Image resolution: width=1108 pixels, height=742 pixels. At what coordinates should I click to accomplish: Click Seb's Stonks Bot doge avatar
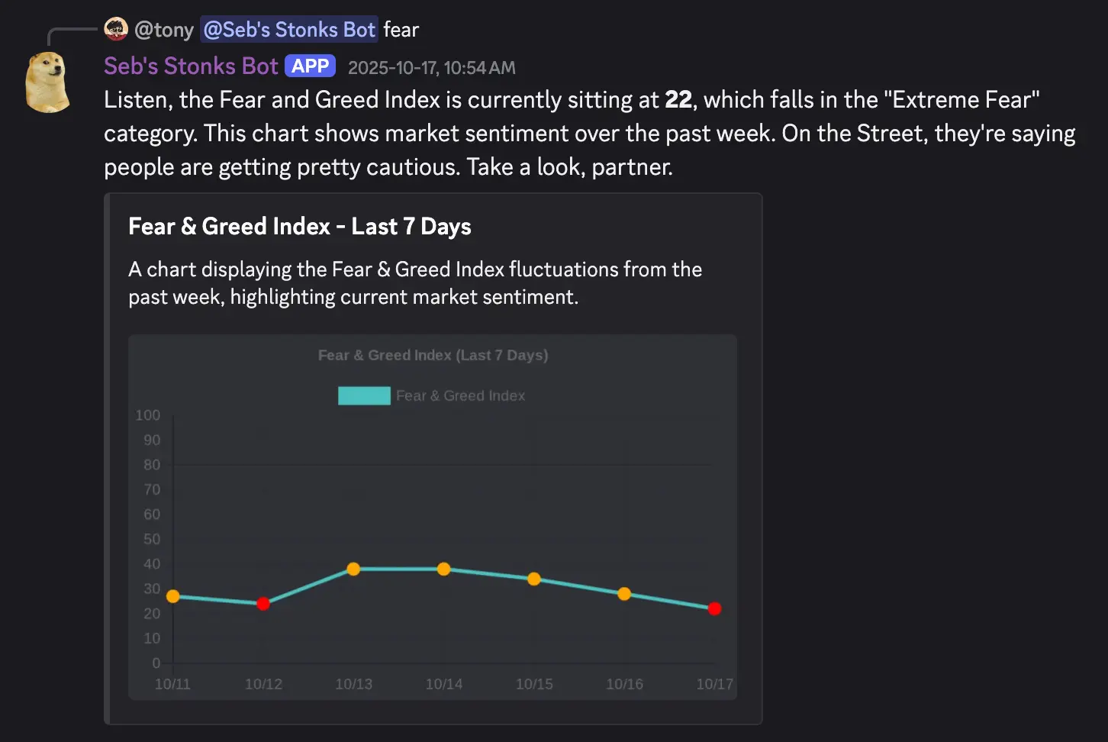click(48, 81)
